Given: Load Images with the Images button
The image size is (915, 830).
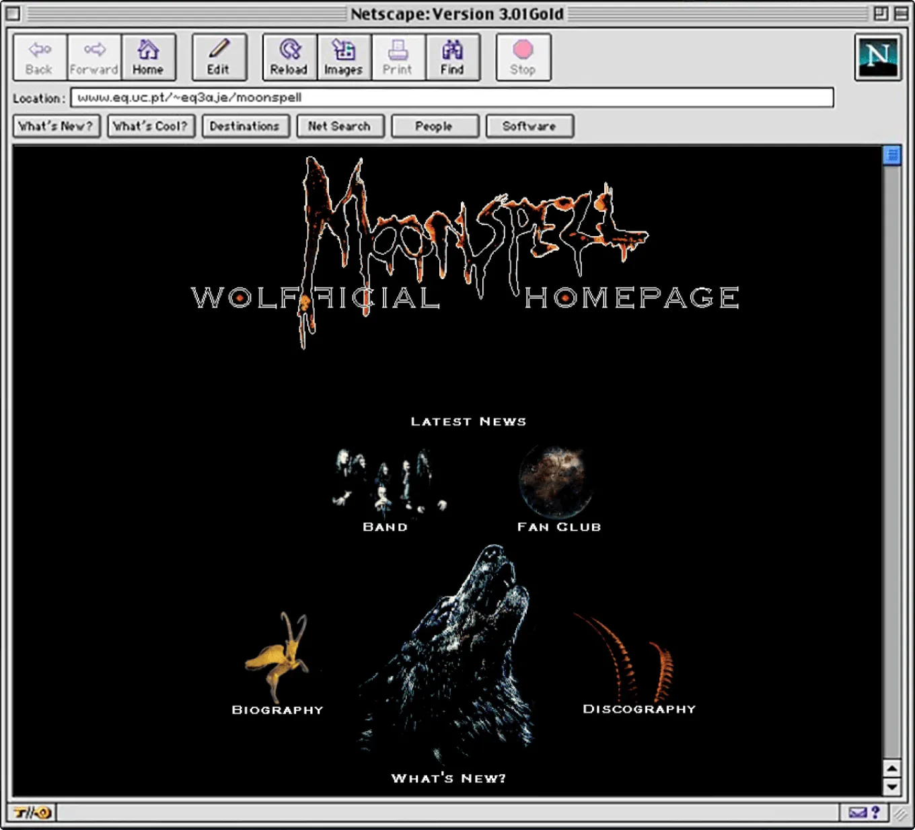Looking at the screenshot, I should click(x=344, y=58).
